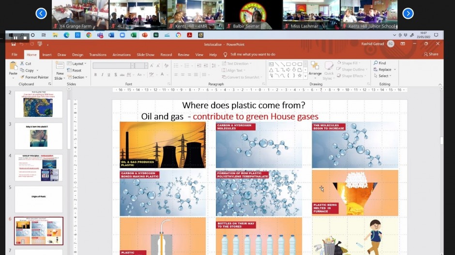Screen dimensions: 455x255
Task: Toggle Center paragraph alignment
Action: point(182,75)
